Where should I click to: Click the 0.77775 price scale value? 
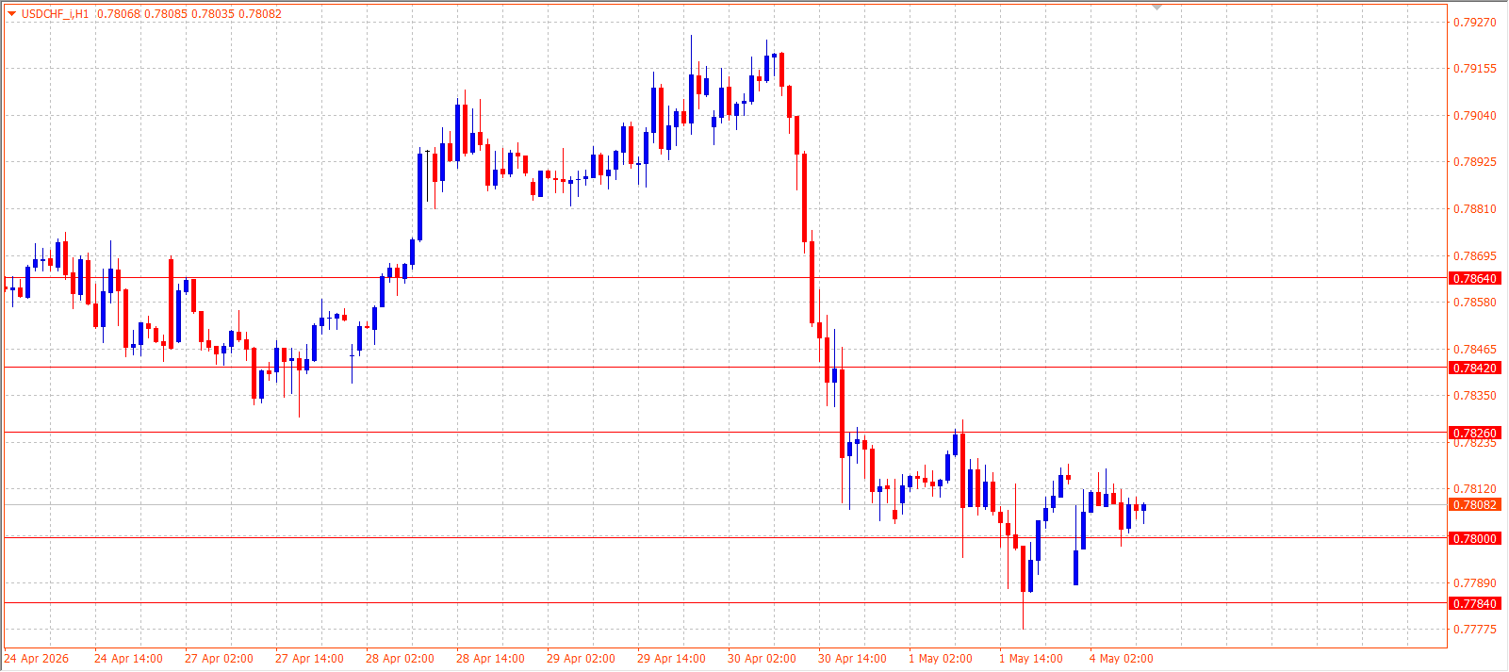(1474, 630)
